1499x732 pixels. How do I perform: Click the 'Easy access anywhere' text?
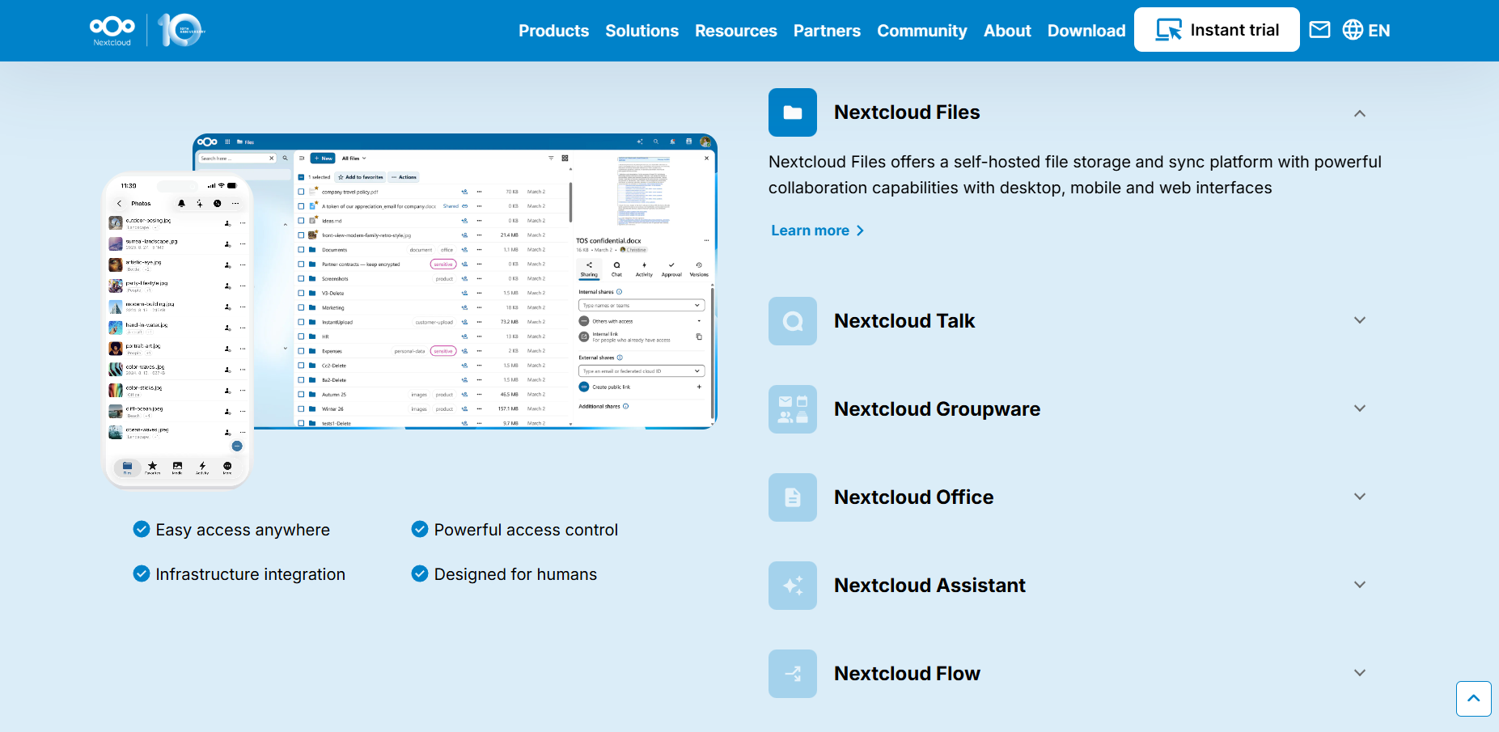[x=243, y=530]
